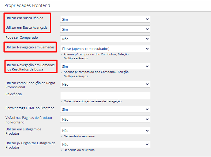
Task: Open Navegação em Camadas nos Resultados de Busca dropdown
Action: 105,67
